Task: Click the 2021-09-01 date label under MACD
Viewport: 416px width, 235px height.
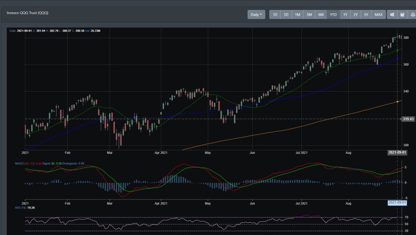Action: pyautogui.click(x=397, y=203)
